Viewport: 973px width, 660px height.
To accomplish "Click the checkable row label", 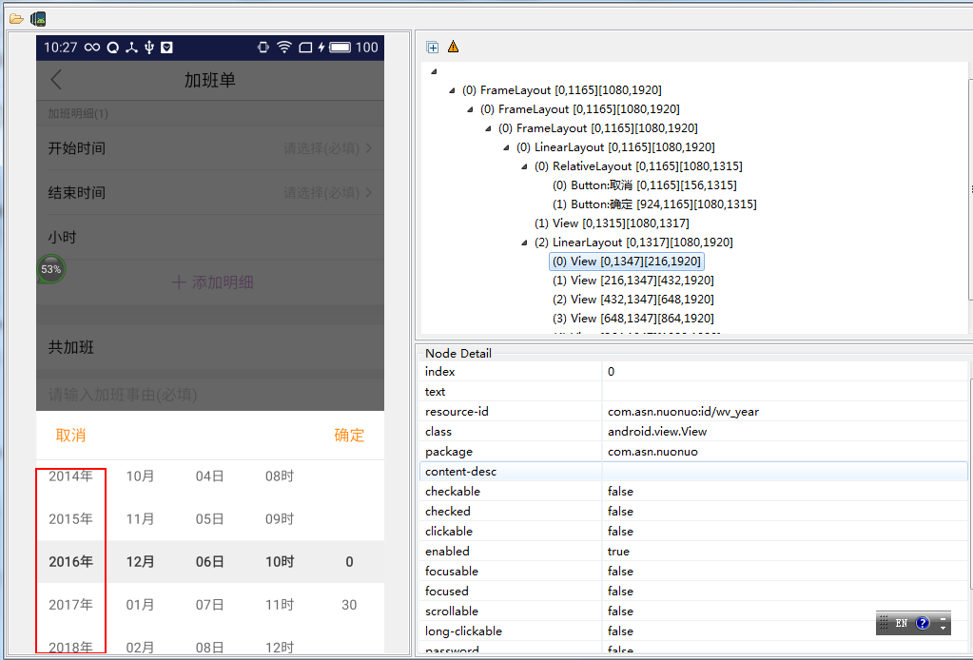I will (453, 492).
